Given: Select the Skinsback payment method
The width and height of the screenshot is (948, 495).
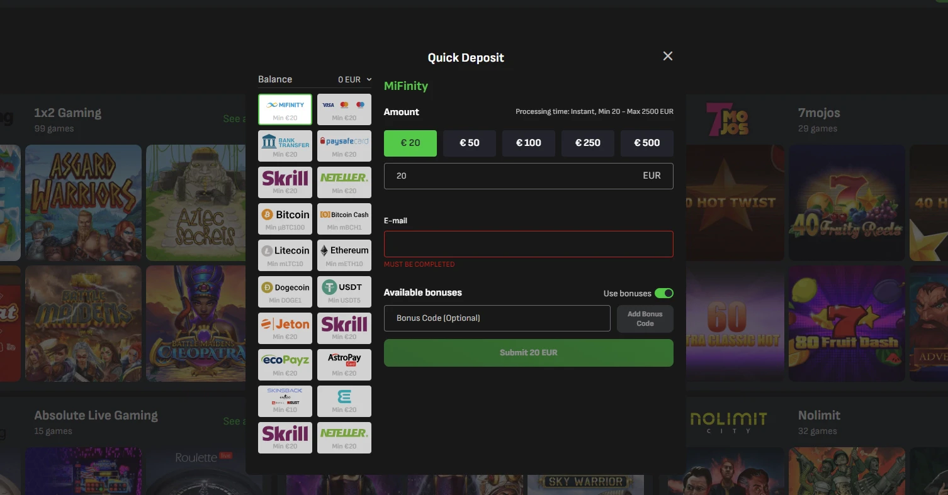Looking at the screenshot, I should [x=285, y=401].
